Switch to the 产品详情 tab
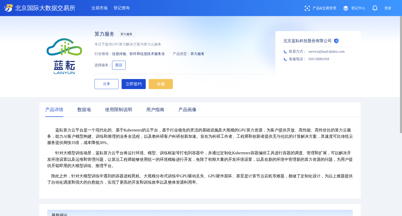 click(x=54, y=110)
